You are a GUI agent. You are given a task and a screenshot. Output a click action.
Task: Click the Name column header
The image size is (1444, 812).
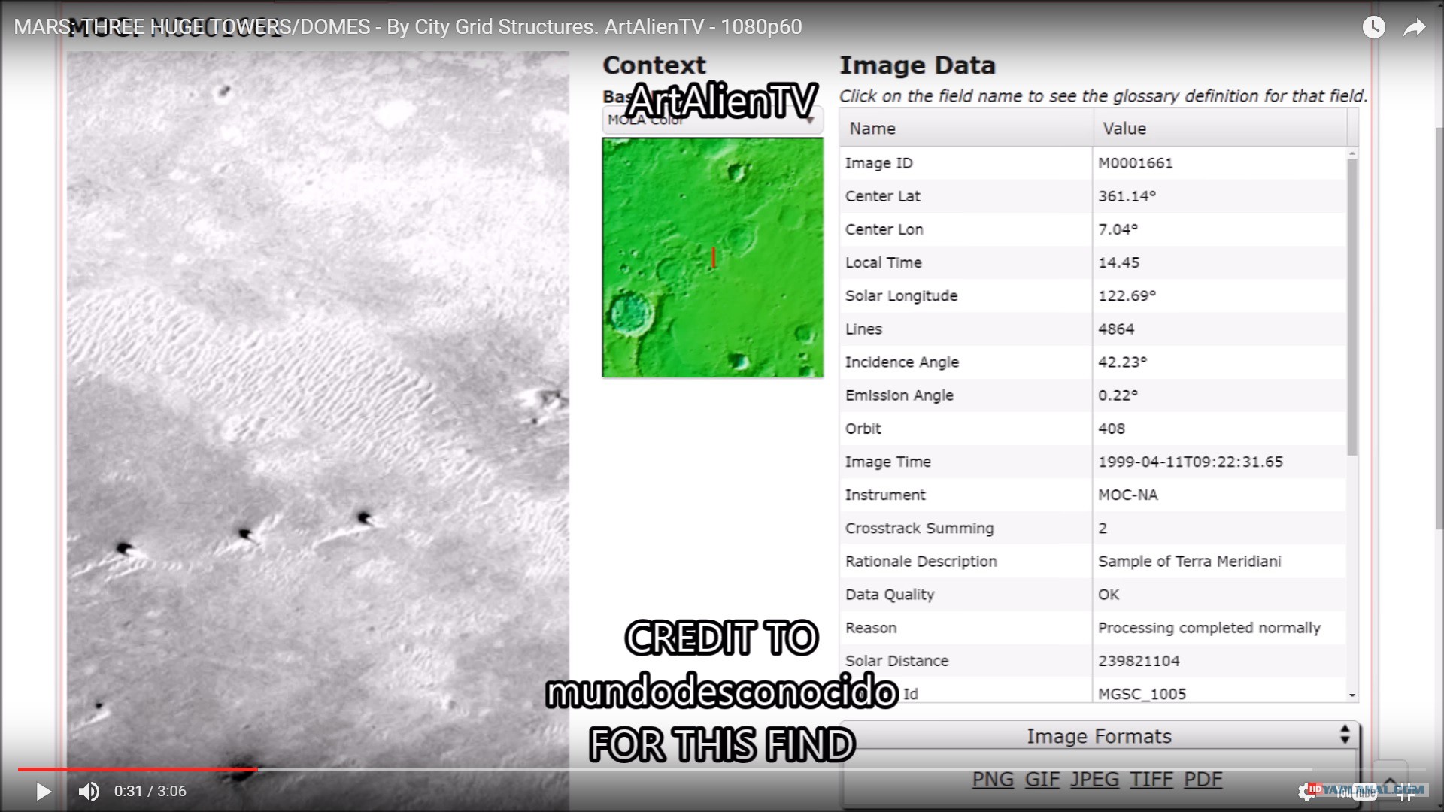pyautogui.click(x=966, y=128)
